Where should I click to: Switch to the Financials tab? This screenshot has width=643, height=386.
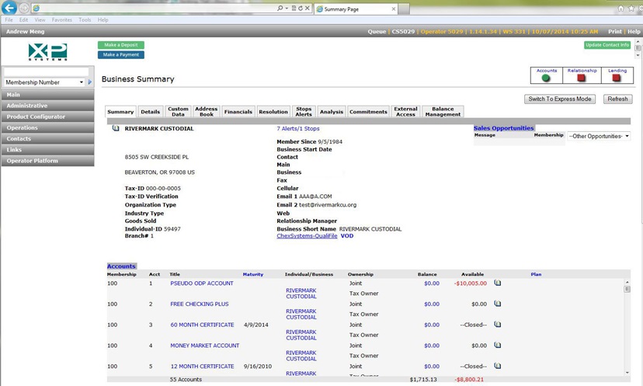tap(238, 112)
